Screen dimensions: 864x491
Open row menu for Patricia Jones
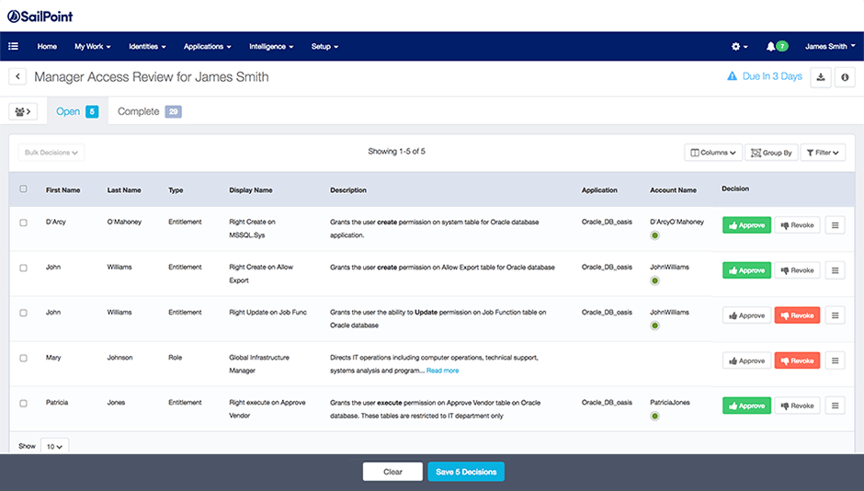[x=835, y=405]
